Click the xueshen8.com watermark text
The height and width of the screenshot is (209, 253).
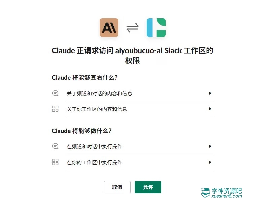226,196
